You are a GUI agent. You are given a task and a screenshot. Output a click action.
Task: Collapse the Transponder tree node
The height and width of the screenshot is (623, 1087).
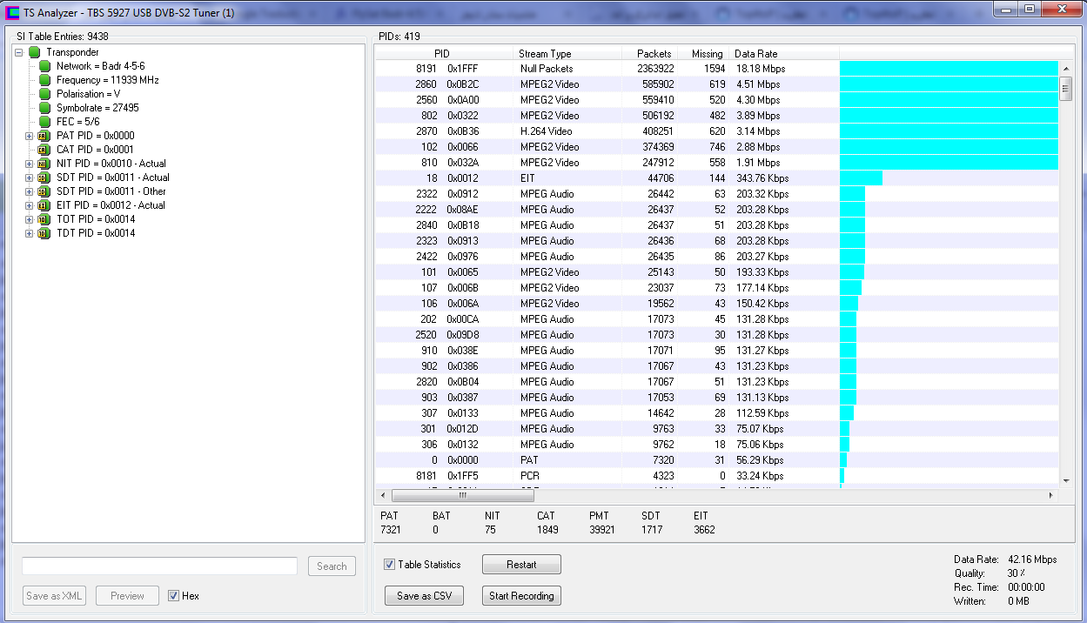(19, 52)
